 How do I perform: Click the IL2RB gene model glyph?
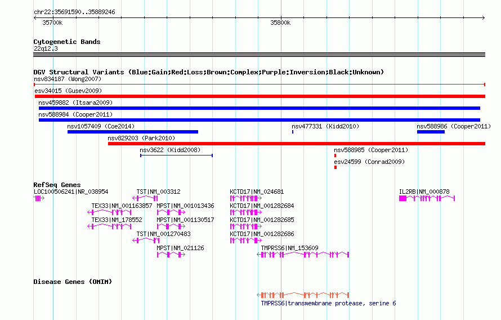[427, 198]
